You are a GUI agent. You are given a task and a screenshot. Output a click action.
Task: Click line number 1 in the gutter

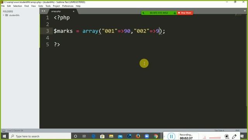tap(47, 17)
